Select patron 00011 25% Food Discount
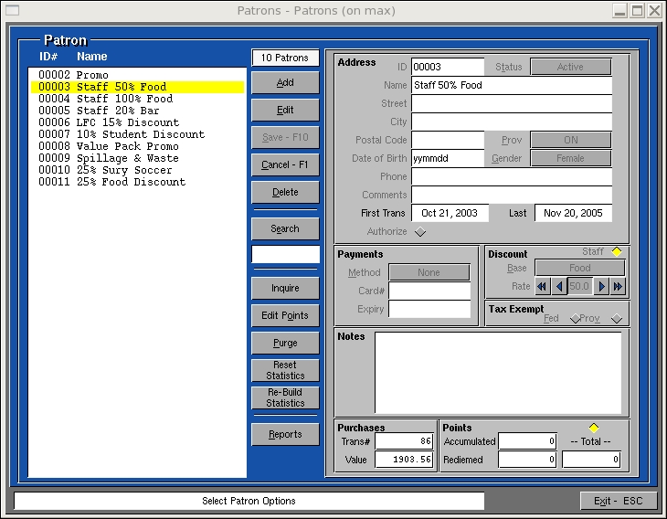Viewport: 667px width, 519px height. [x=137, y=182]
